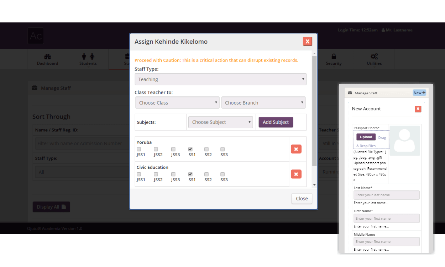Click the down arrow of the dialog scrollbar
Image resolution: width=445 pixels, height=267 pixels.
314,185
